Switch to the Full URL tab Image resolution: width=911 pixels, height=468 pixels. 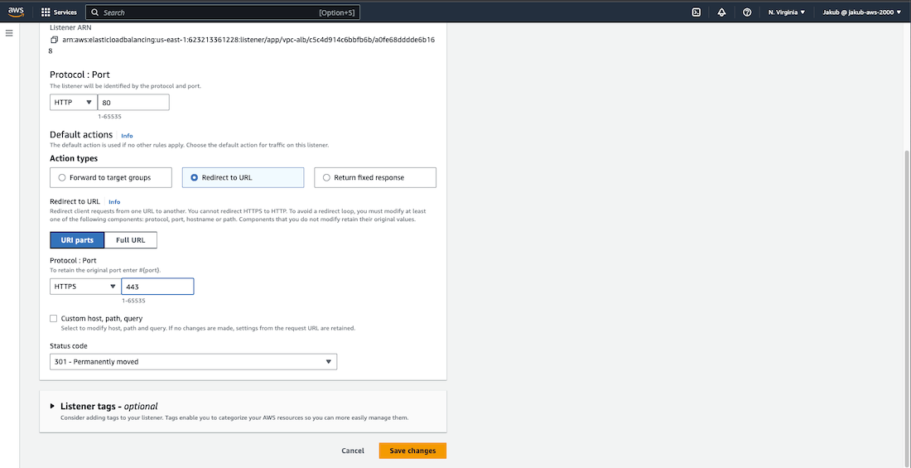point(131,240)
